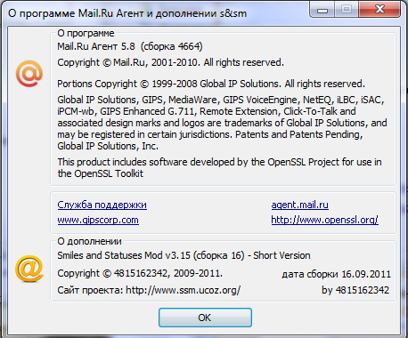
Task: Click the OpenSSL Project notice text
Action: point(219,168)
